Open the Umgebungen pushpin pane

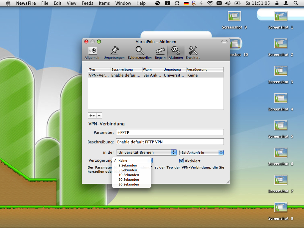pyautogui.click(x=114, y=53)
